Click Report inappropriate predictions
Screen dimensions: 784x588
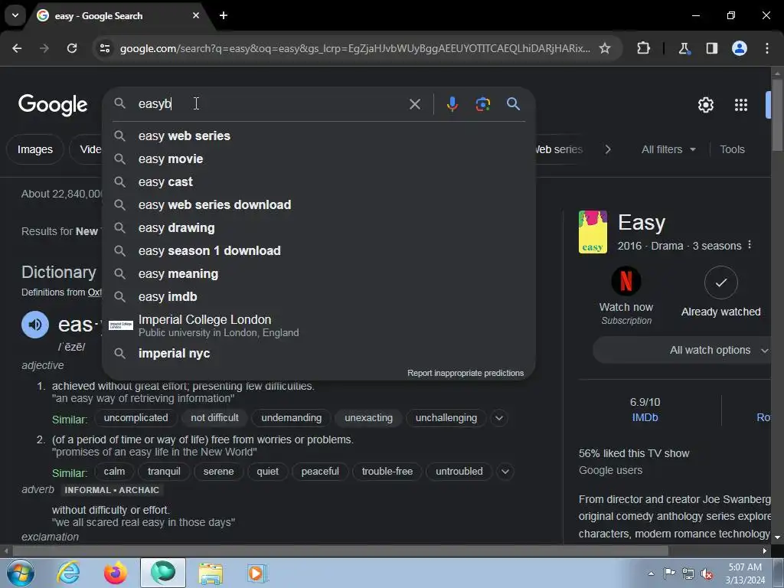coord(465,373)
